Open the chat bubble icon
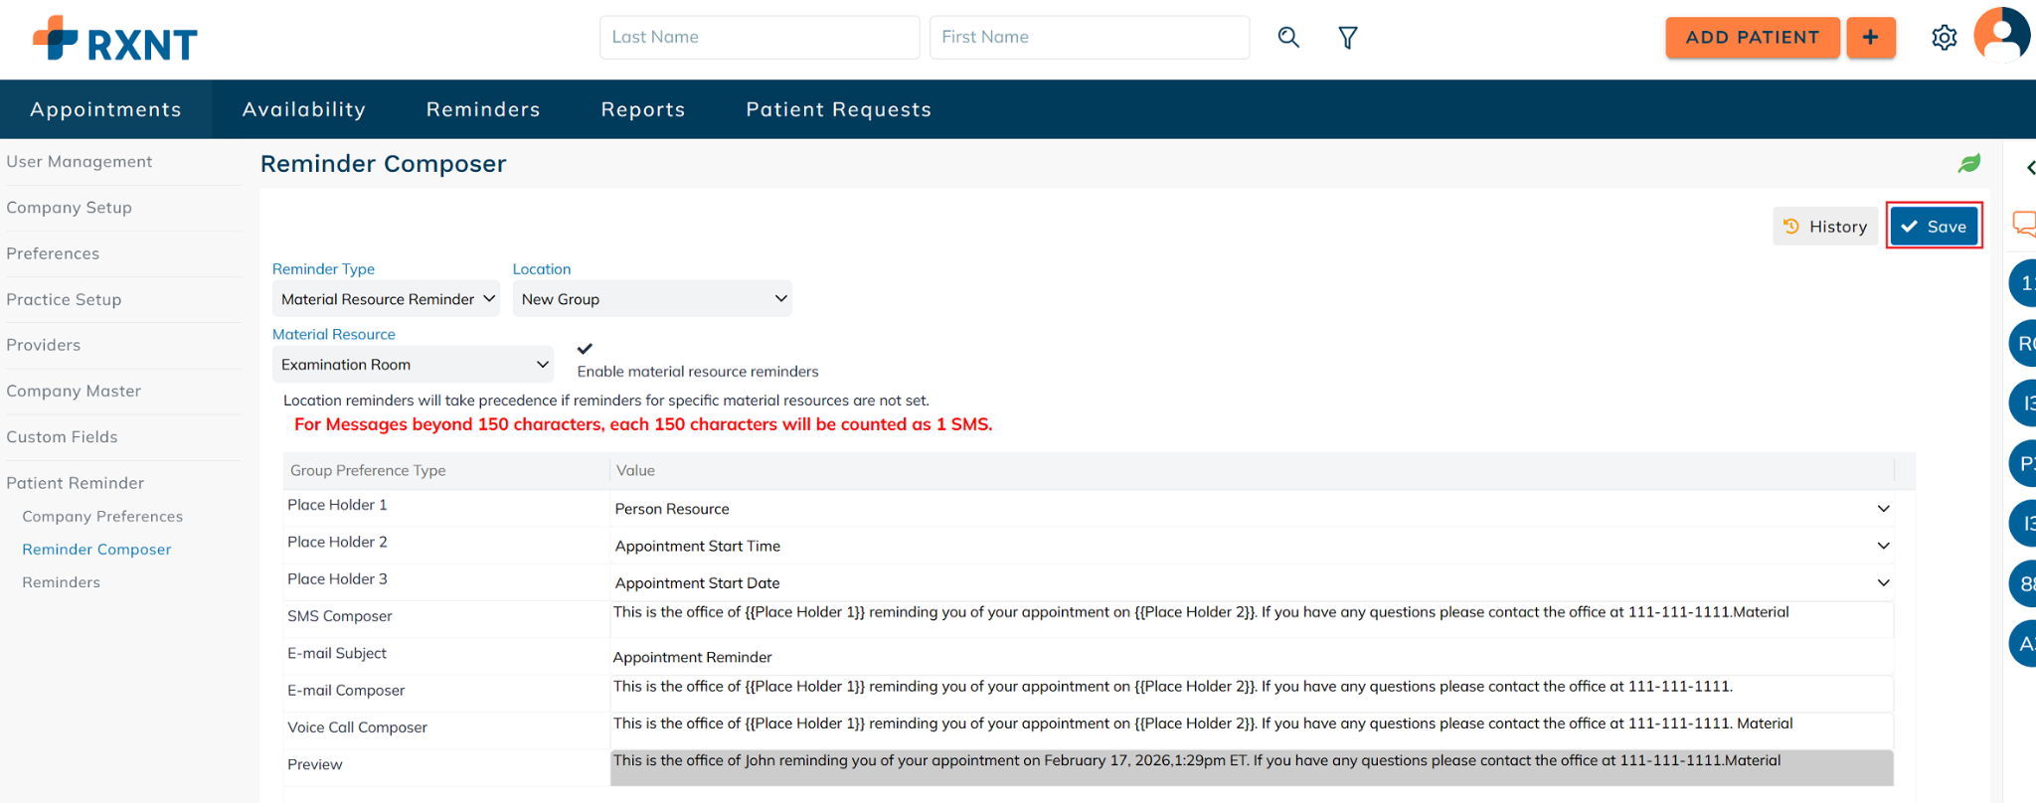Viewport: 2036px width, 807px height. [2023, 224]
